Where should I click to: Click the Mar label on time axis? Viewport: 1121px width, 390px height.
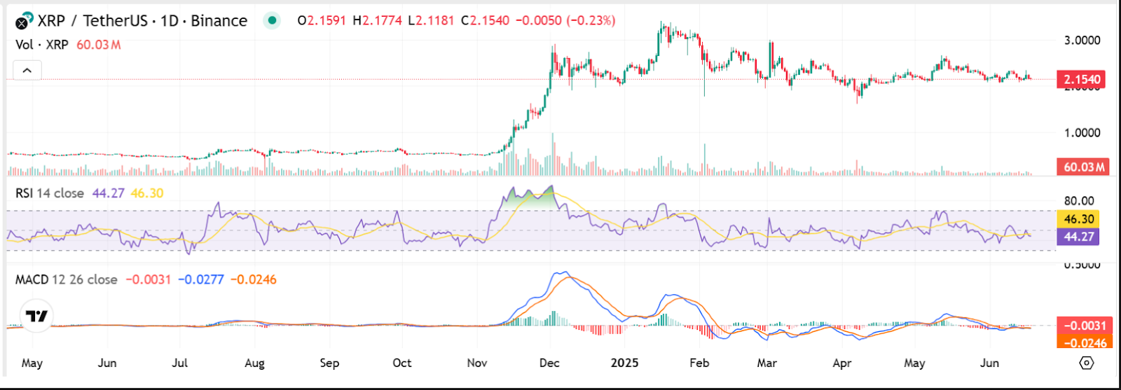[x=767, y=363]
